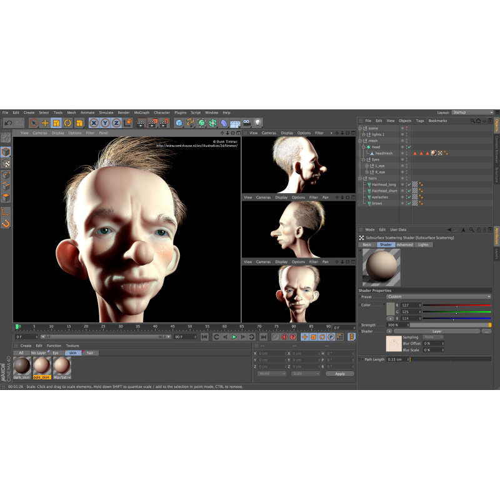This screenshot has width=500, height=500.
Task: Click the Apply button
Action: point(339,374)
